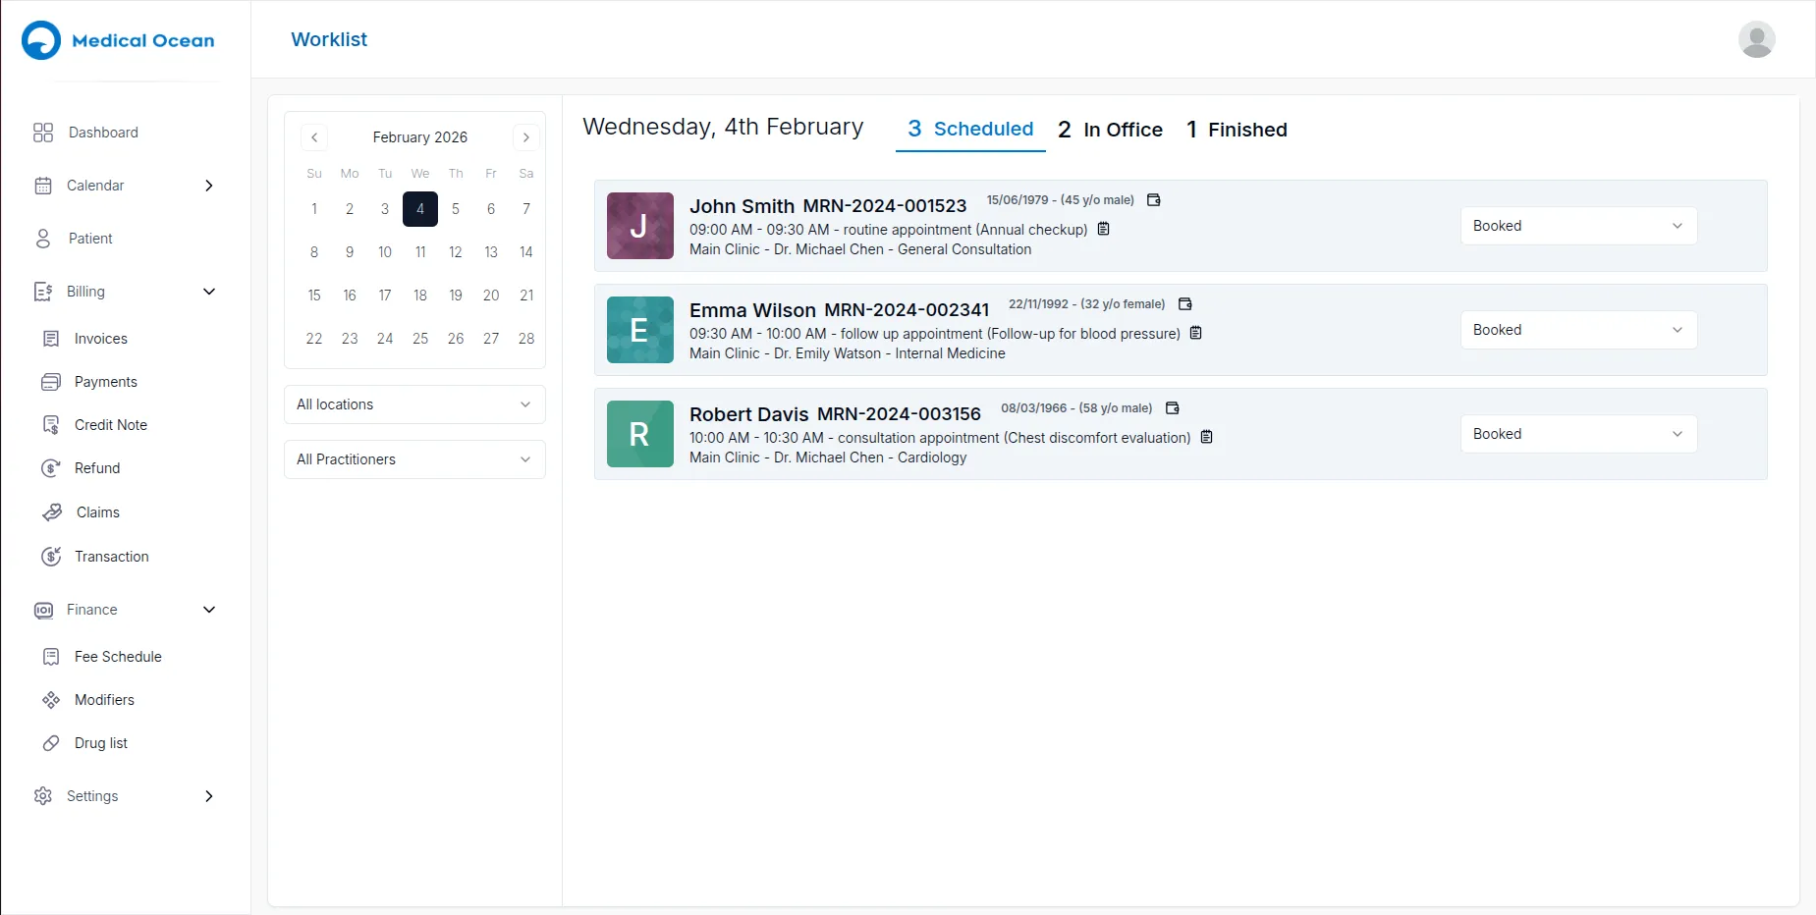Select the Patient sidebar icon
The image size is (1816, 915).
click(42, 238)
